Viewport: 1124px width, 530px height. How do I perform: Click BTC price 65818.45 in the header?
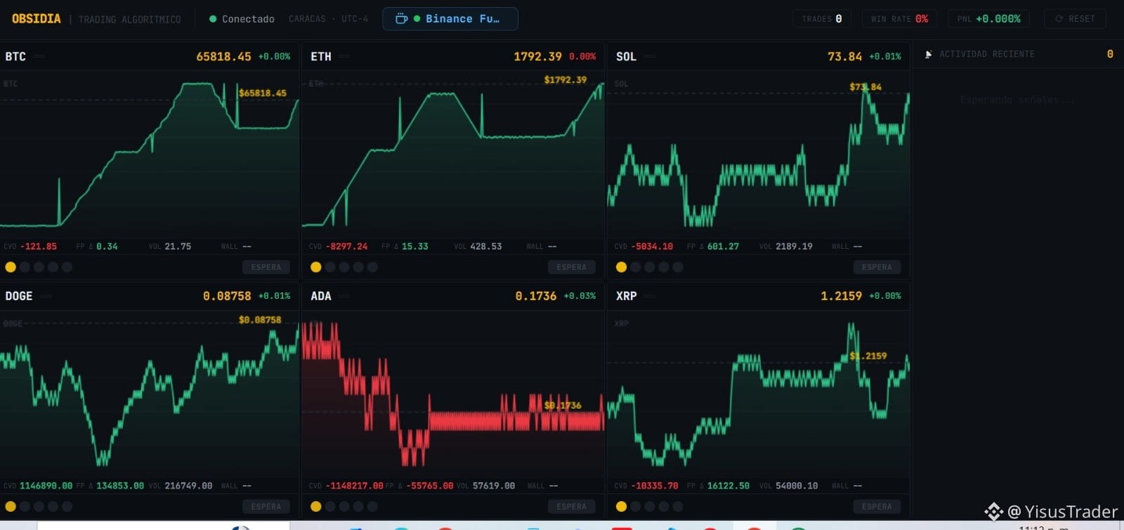223,56
